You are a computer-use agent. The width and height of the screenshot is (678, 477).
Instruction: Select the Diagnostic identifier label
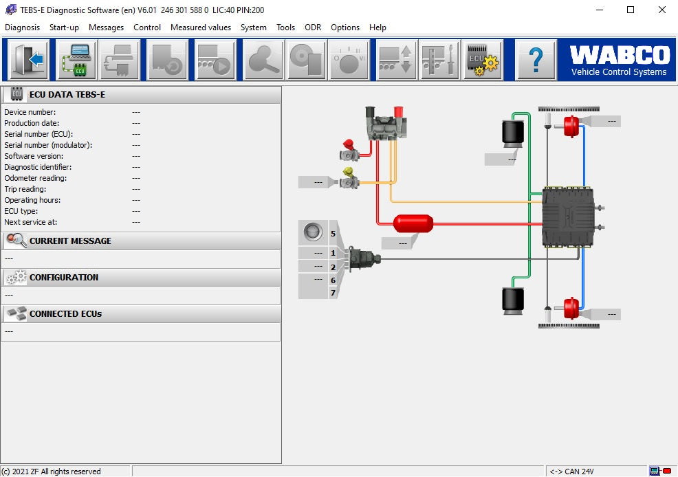[x=38, y=167]
